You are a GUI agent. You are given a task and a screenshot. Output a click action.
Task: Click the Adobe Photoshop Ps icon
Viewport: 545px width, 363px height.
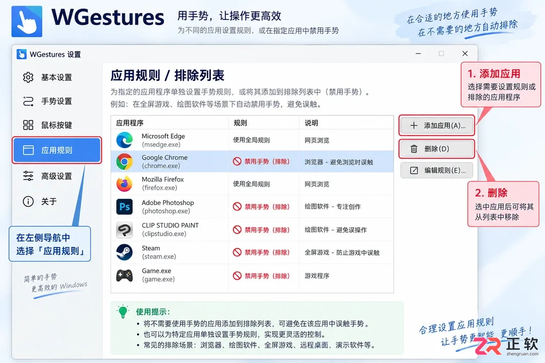point(124,207)
